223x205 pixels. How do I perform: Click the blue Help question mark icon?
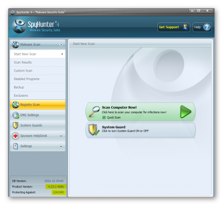(207, 27)
